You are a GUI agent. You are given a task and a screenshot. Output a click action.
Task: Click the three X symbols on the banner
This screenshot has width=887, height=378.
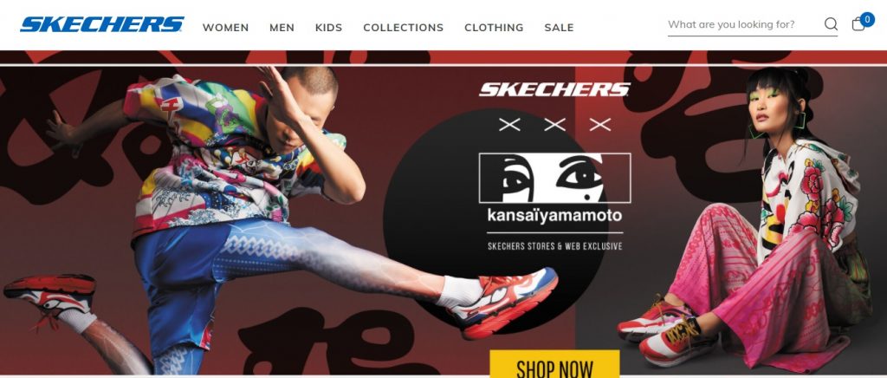pos(554,125)
